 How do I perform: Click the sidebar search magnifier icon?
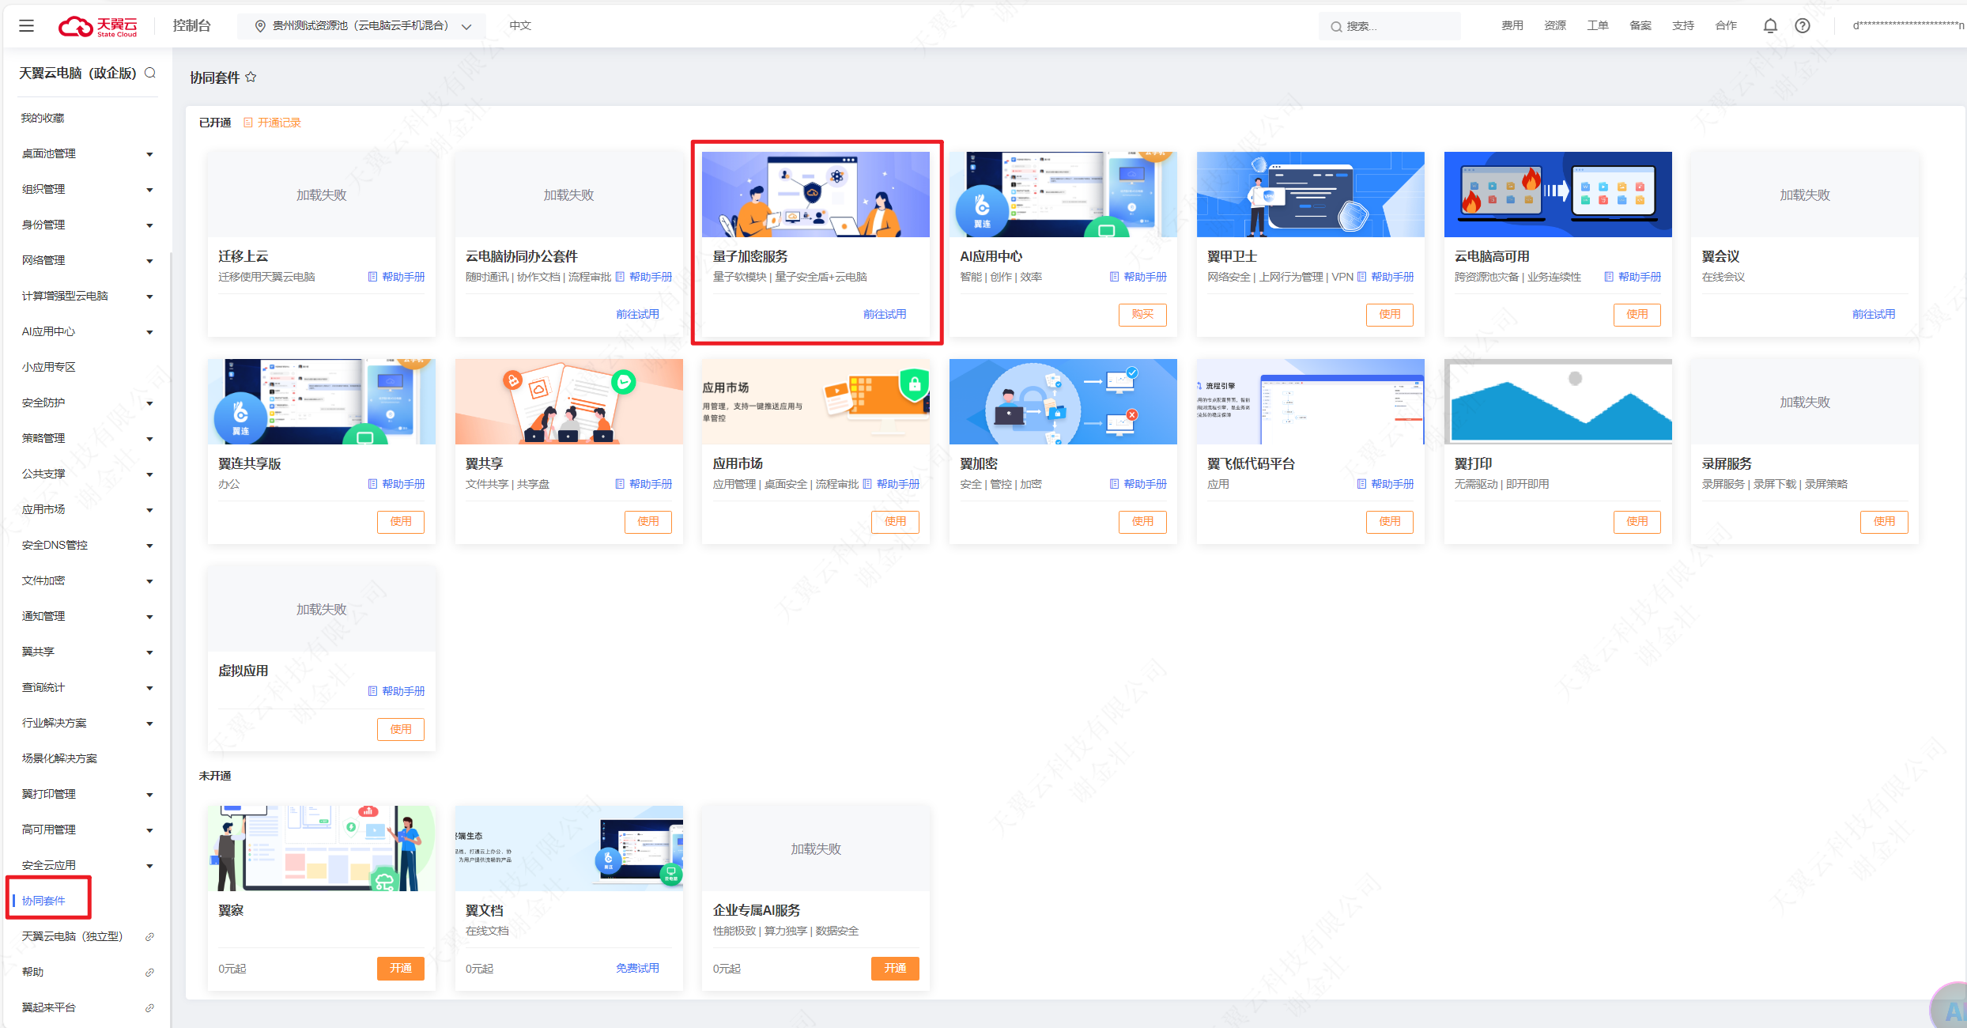tap(150, 73)
